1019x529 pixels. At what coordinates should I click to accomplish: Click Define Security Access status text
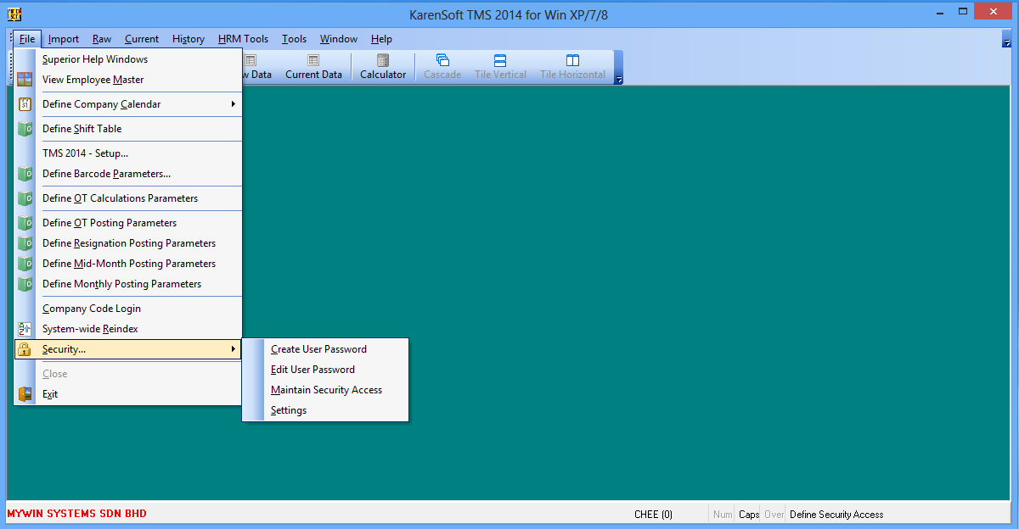point(836,515)
